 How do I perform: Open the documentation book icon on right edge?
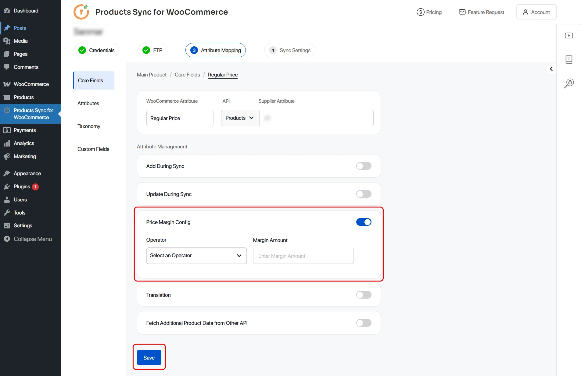click(568, 59)
